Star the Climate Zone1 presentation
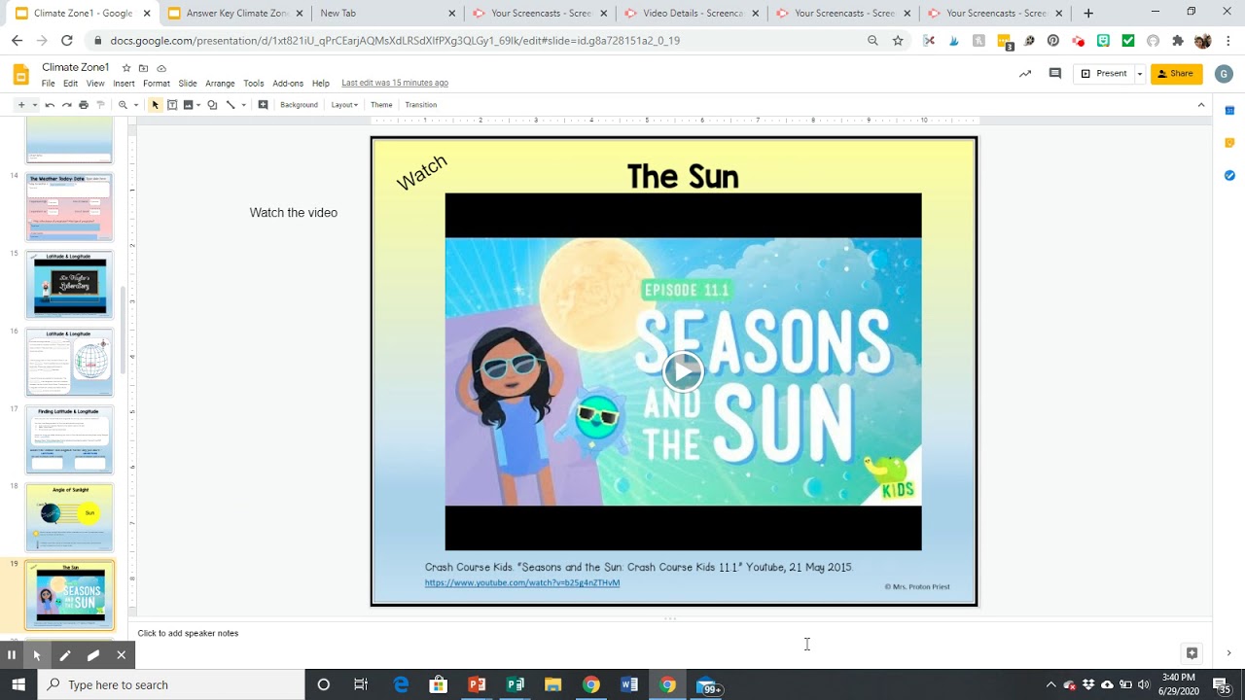The height and width of the screenshot is (700, 1245). click(126, 68)
